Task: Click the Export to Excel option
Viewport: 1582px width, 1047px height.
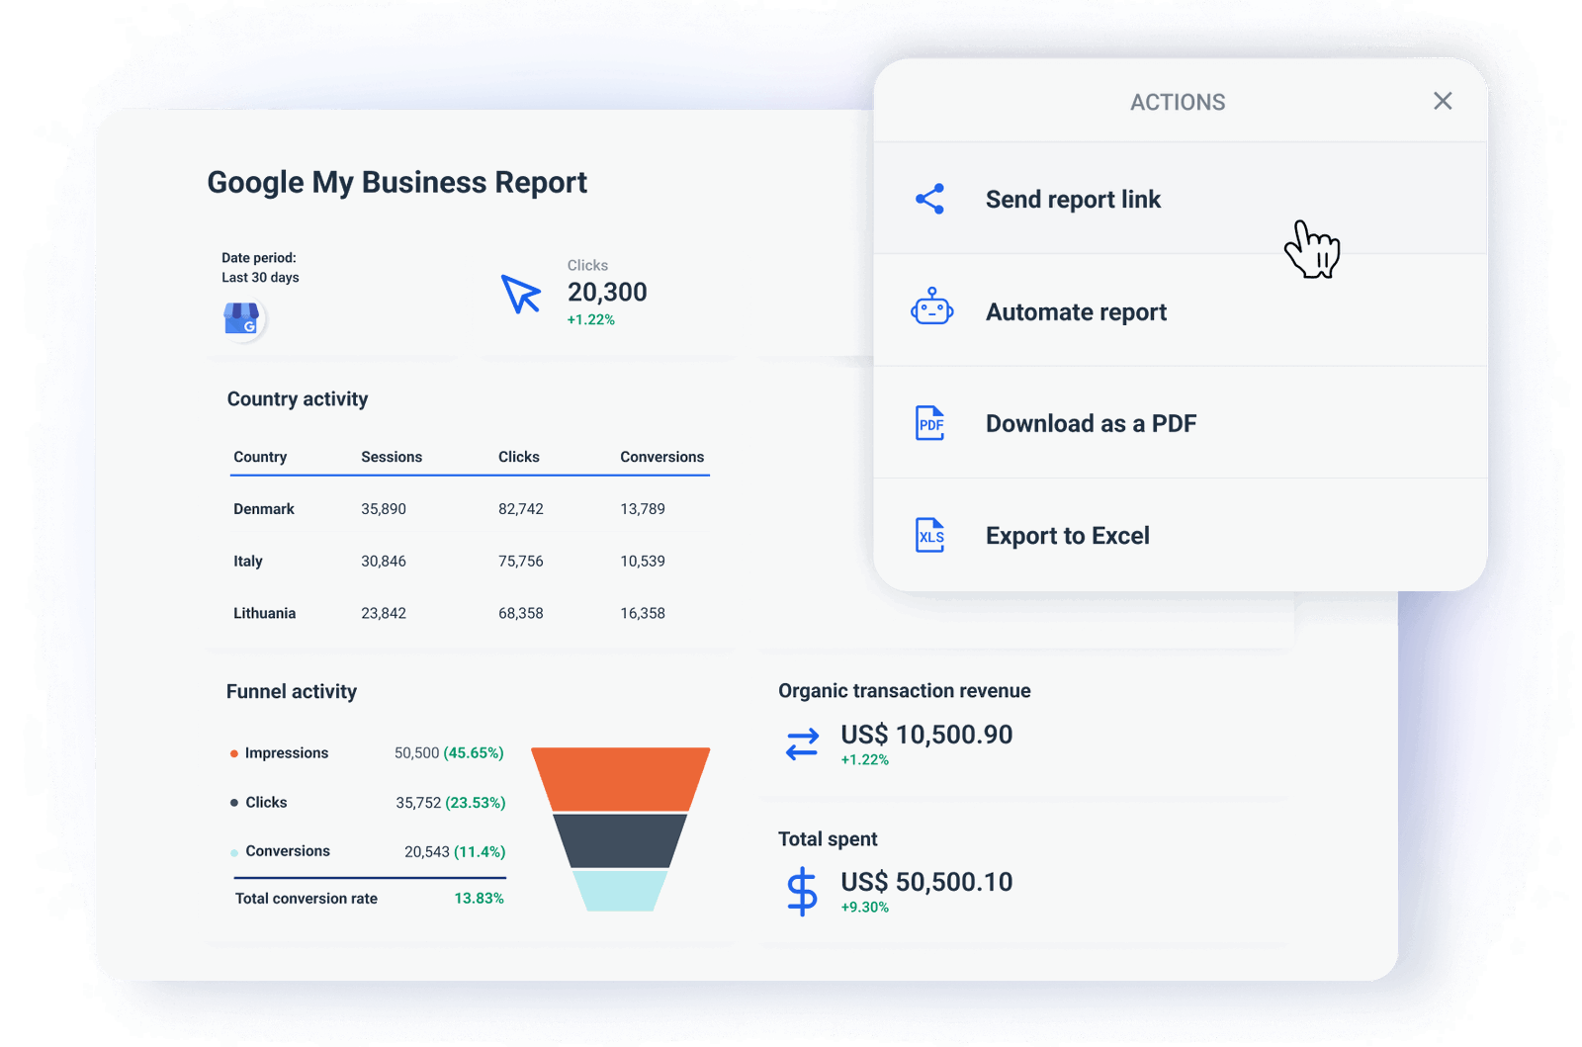Action: (x=1067, y=535)
